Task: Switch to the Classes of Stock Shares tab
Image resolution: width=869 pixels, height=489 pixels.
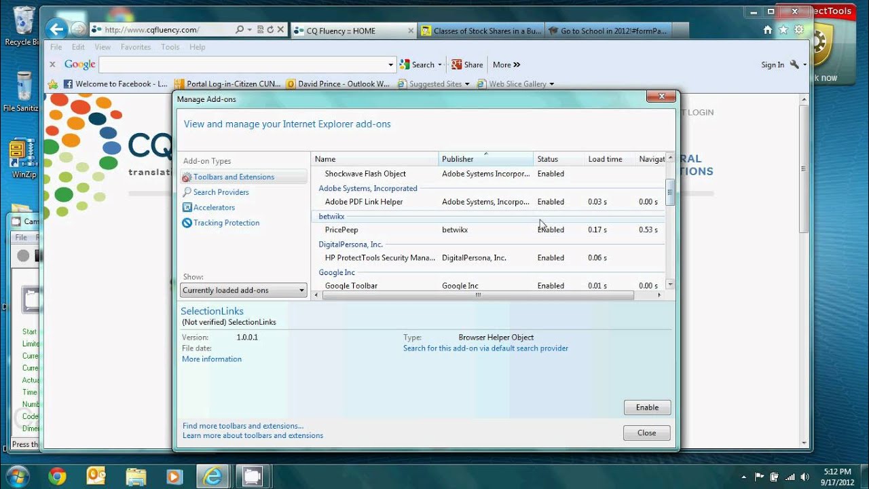Action: click(x=481, y=31)
